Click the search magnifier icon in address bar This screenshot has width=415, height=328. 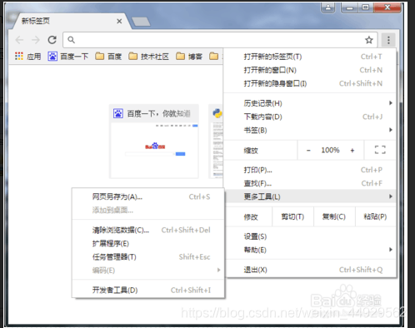click(x=71, y=40)
